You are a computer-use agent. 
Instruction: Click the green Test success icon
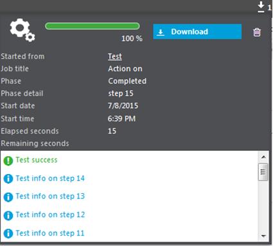(x=8, y=161)
